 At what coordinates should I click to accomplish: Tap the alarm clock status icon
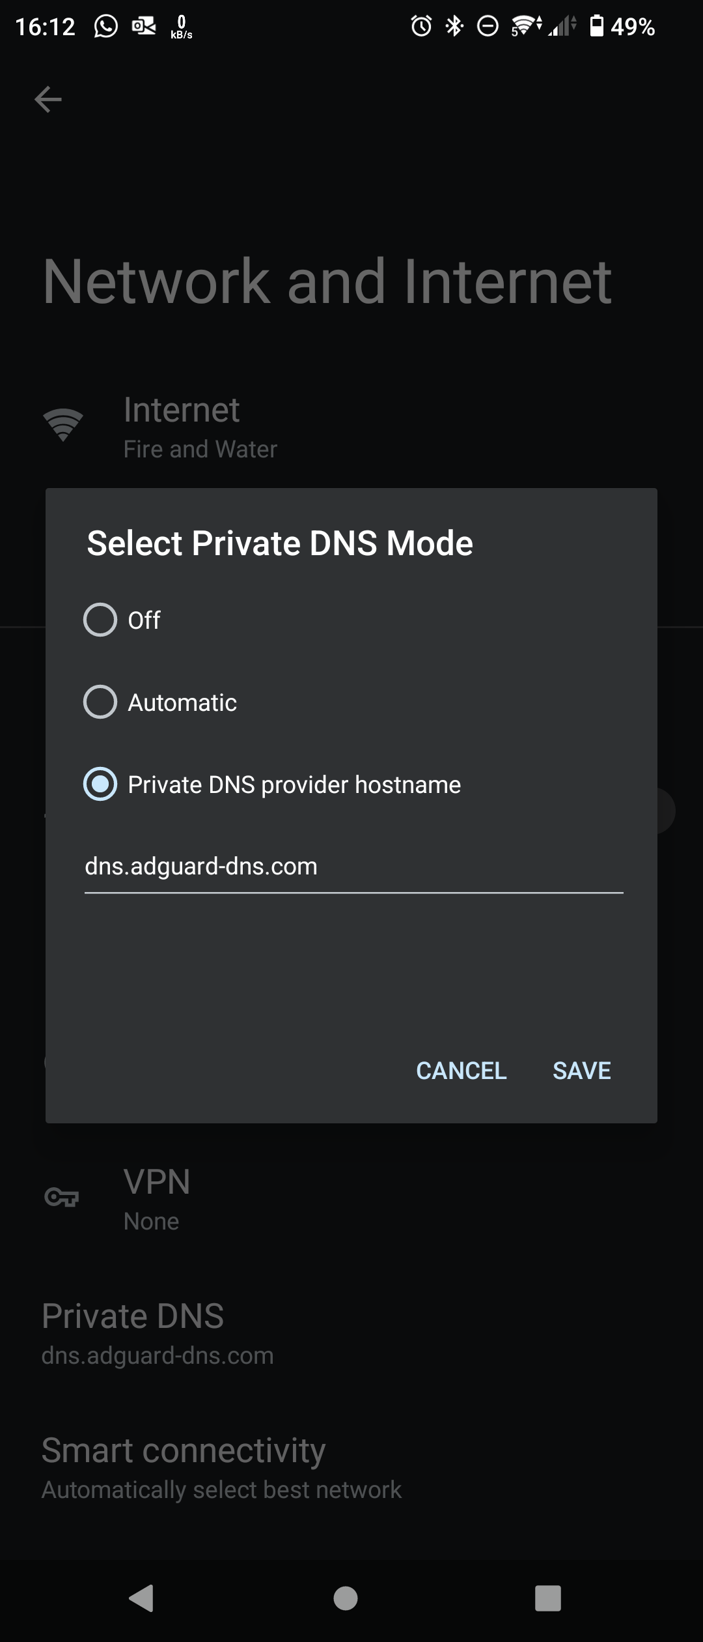point(421,27)
